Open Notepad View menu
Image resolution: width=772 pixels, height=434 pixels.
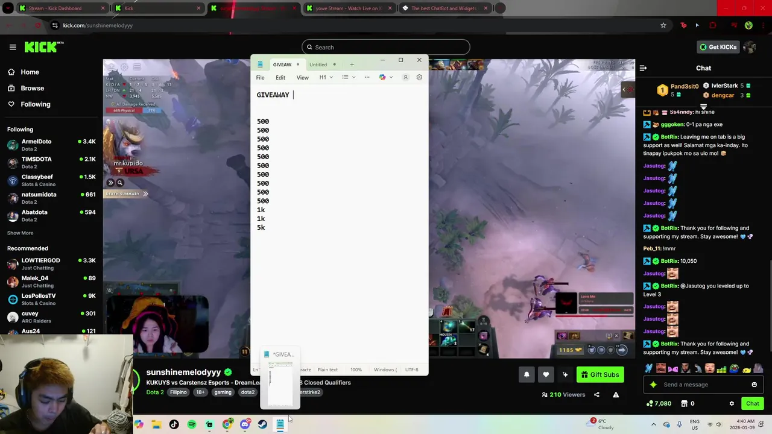302,77
